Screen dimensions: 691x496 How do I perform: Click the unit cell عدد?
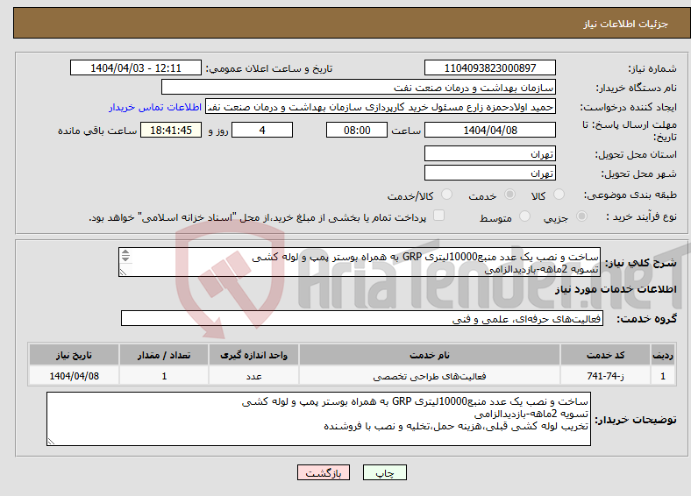point(253,376)
